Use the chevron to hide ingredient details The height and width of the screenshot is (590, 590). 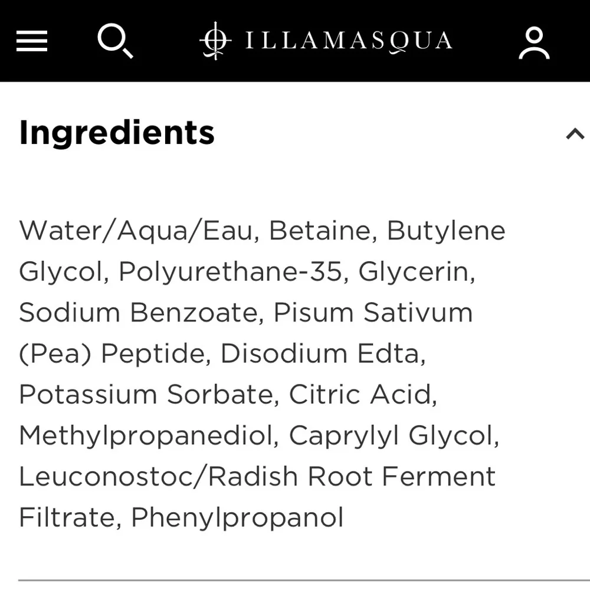575,135
